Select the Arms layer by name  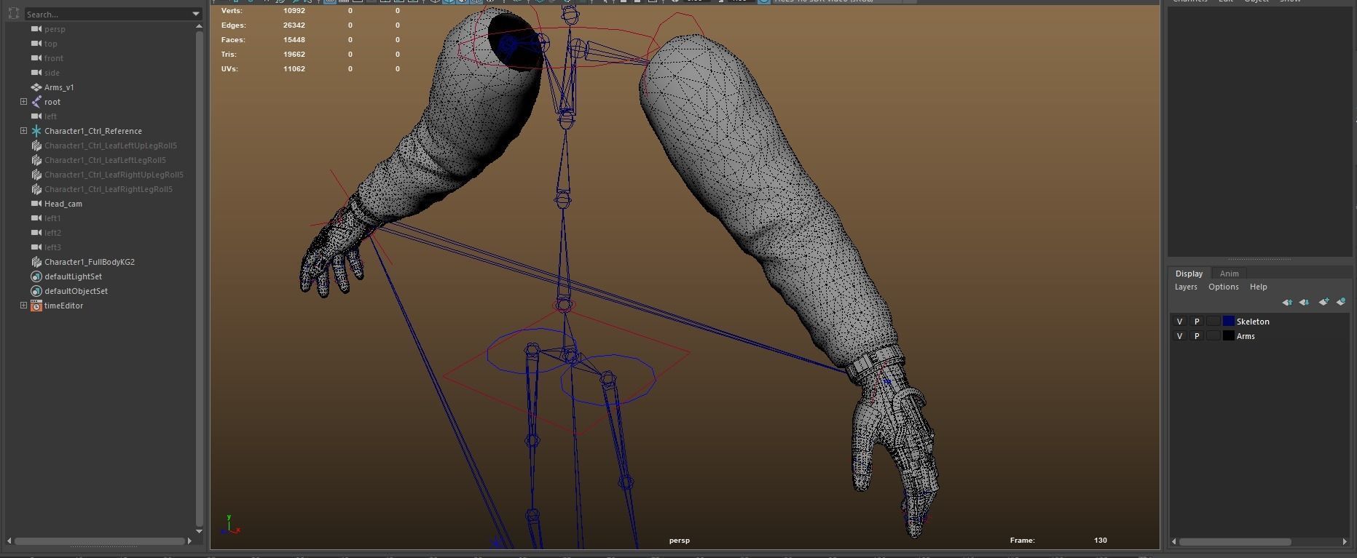[x=1246, y=336]
